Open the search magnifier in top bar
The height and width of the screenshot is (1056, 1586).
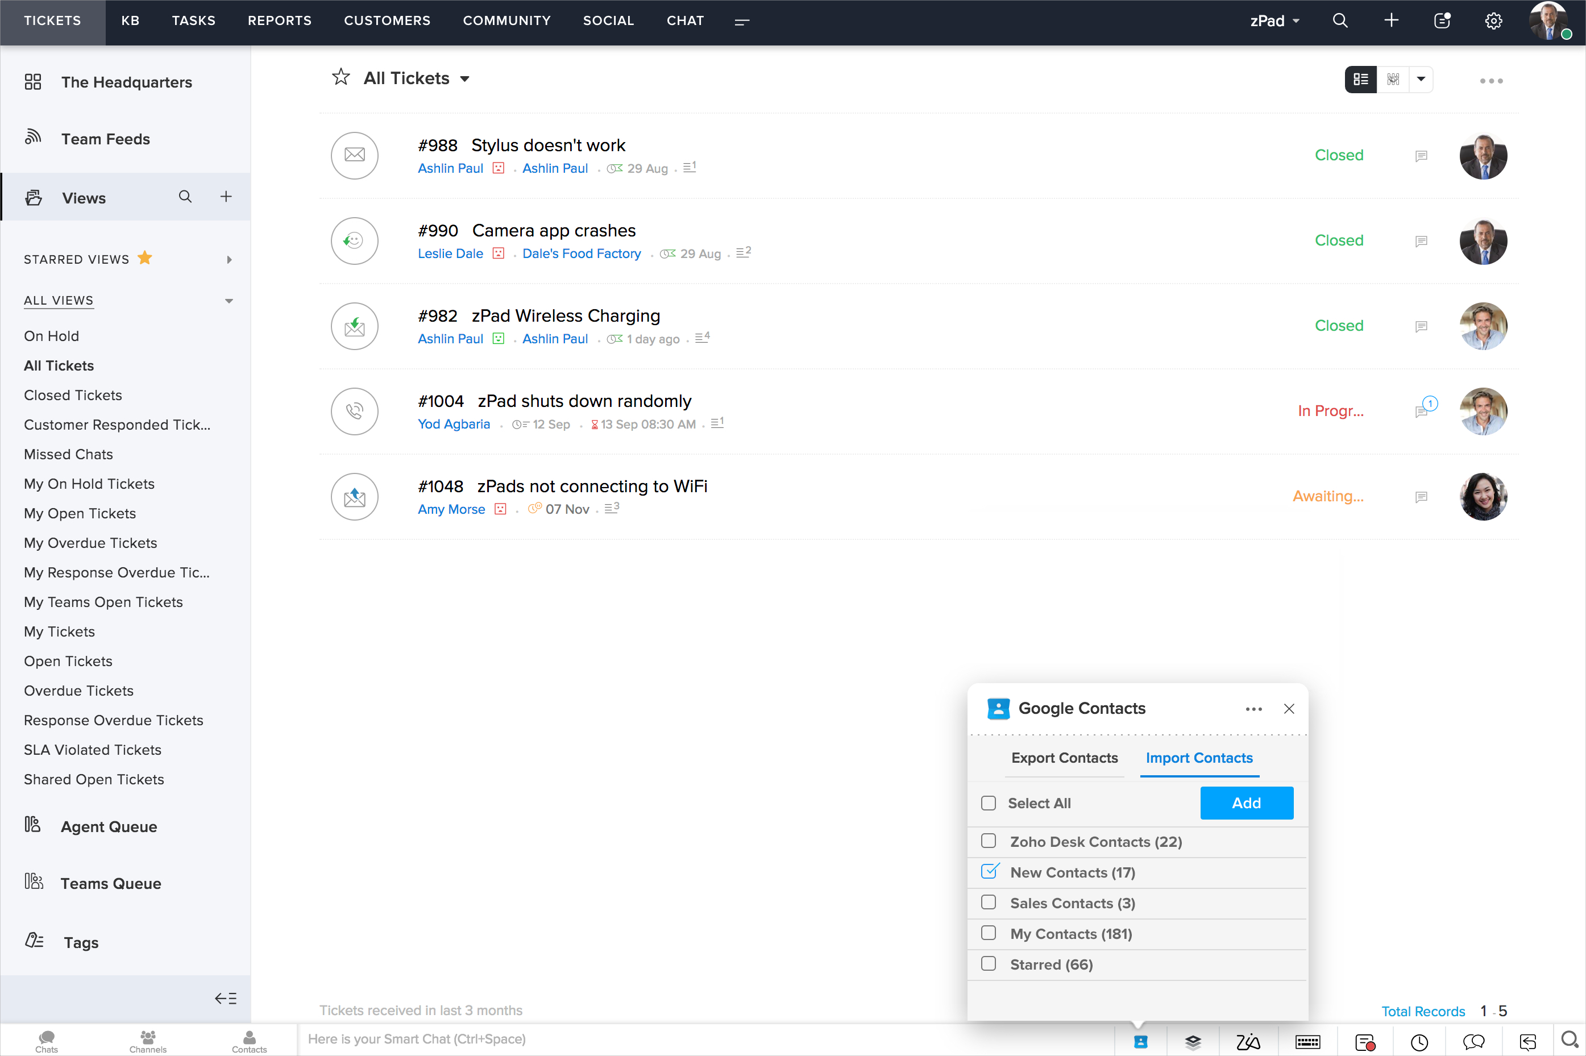pos(1339,21)
